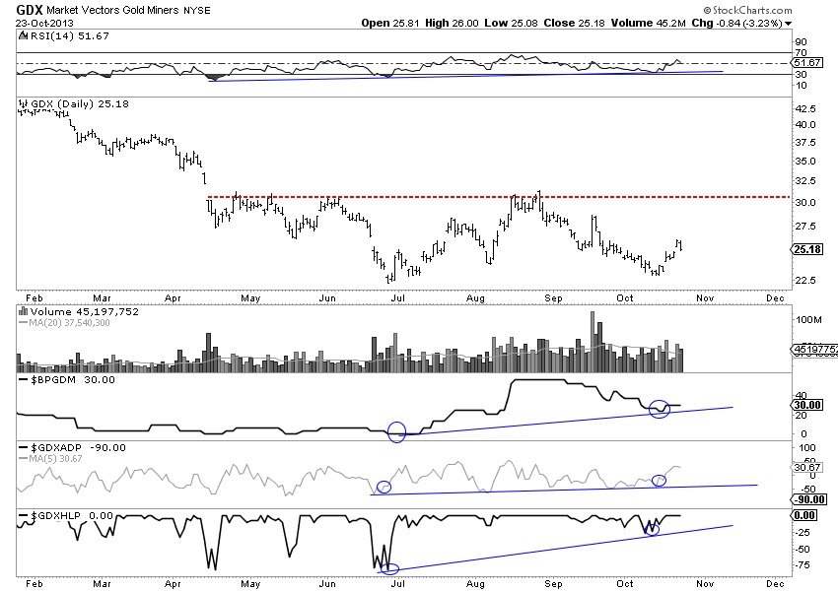
Task: Click the 22.5 price axis label
Action: click(805, 281)
